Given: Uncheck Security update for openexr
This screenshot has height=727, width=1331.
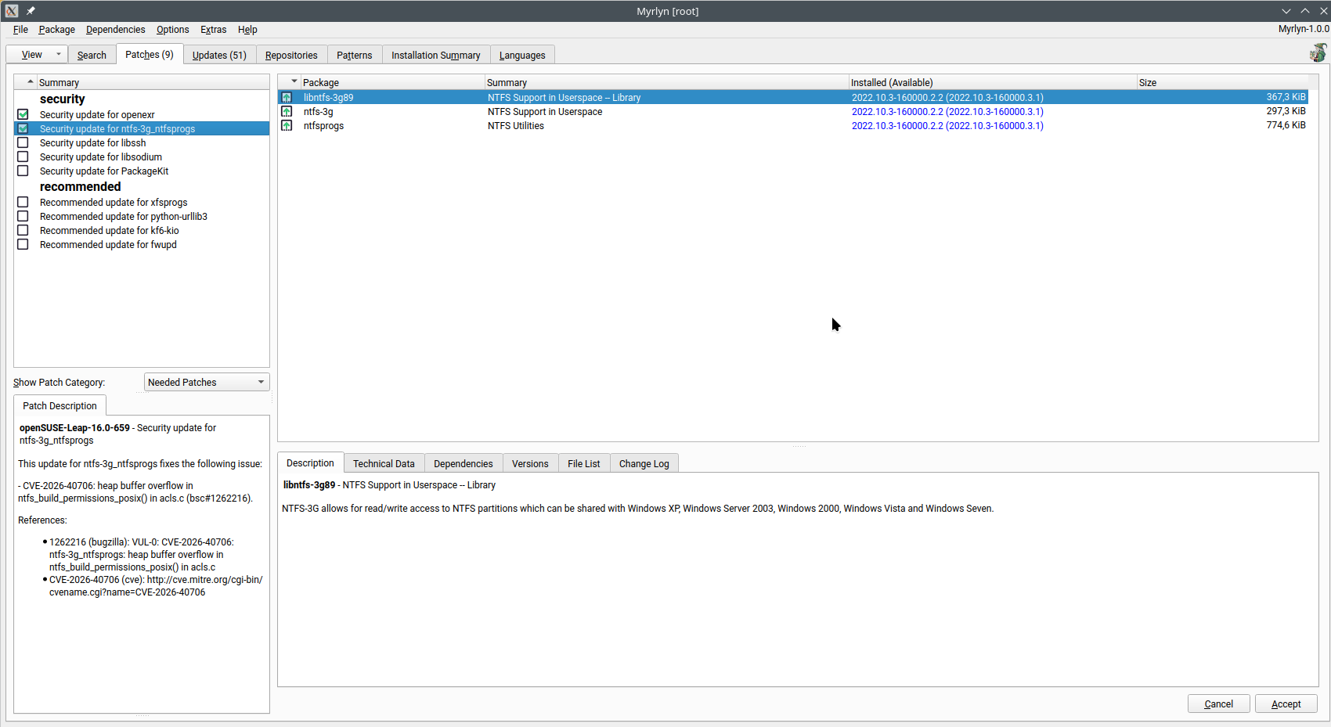Looking at the screenshot, I should [x=23, y=115].
